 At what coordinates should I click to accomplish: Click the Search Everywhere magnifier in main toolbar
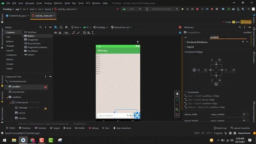tap(249, 9)
